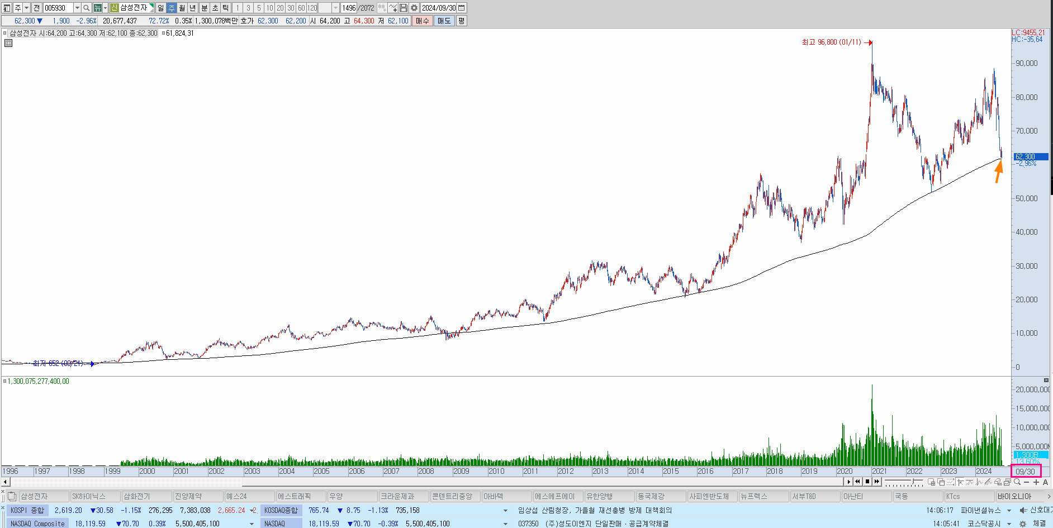Toggle the 전 button beside the code field
This screenshot has height=528, width=1053.
(x=37, y=8)
